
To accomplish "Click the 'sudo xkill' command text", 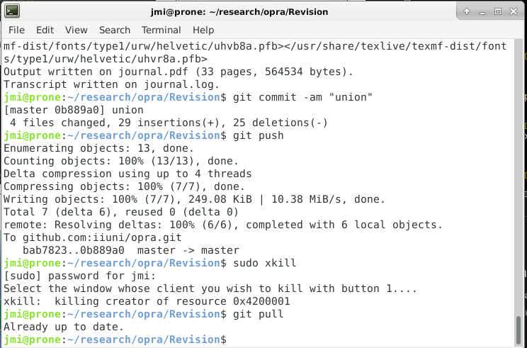I will pos(259,263).
